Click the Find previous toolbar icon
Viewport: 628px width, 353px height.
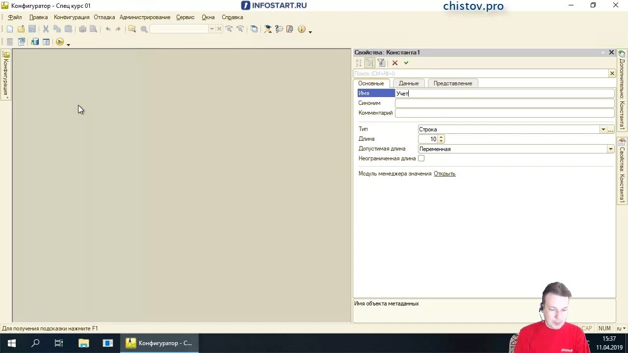point(240,29)
